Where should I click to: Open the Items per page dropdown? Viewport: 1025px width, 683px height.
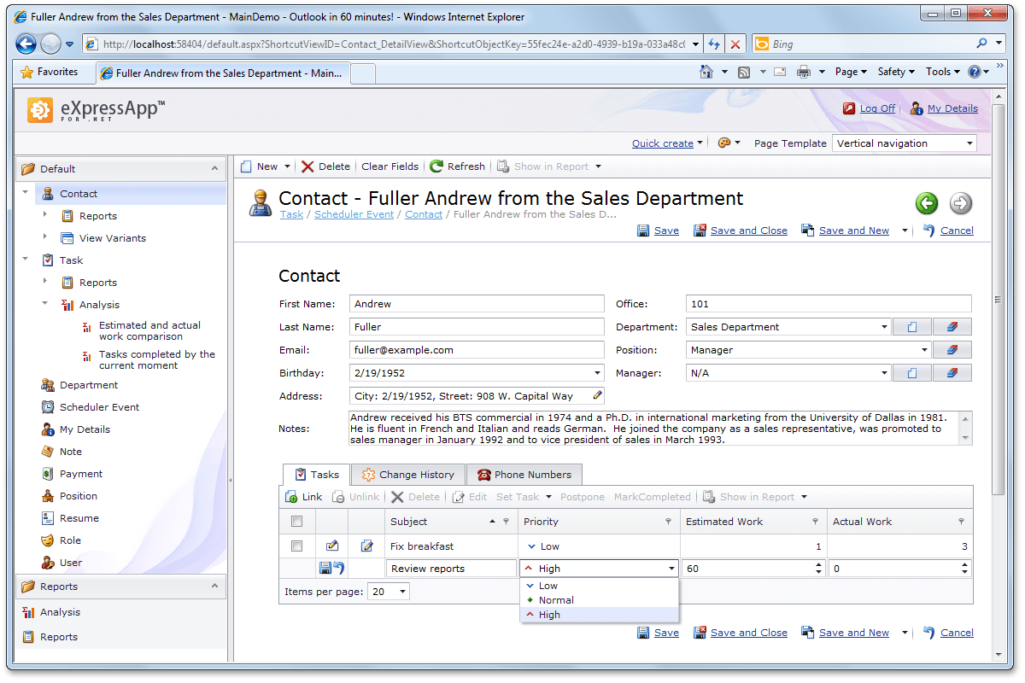(402, 592)
